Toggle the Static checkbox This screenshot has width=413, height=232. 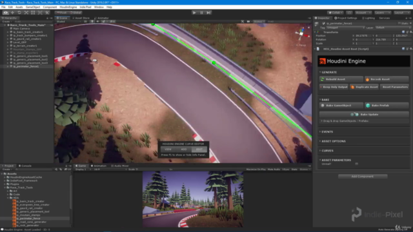point(399,23)
